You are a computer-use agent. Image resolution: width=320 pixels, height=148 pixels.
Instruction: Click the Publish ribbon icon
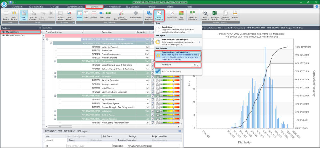(x=235, y=15)
